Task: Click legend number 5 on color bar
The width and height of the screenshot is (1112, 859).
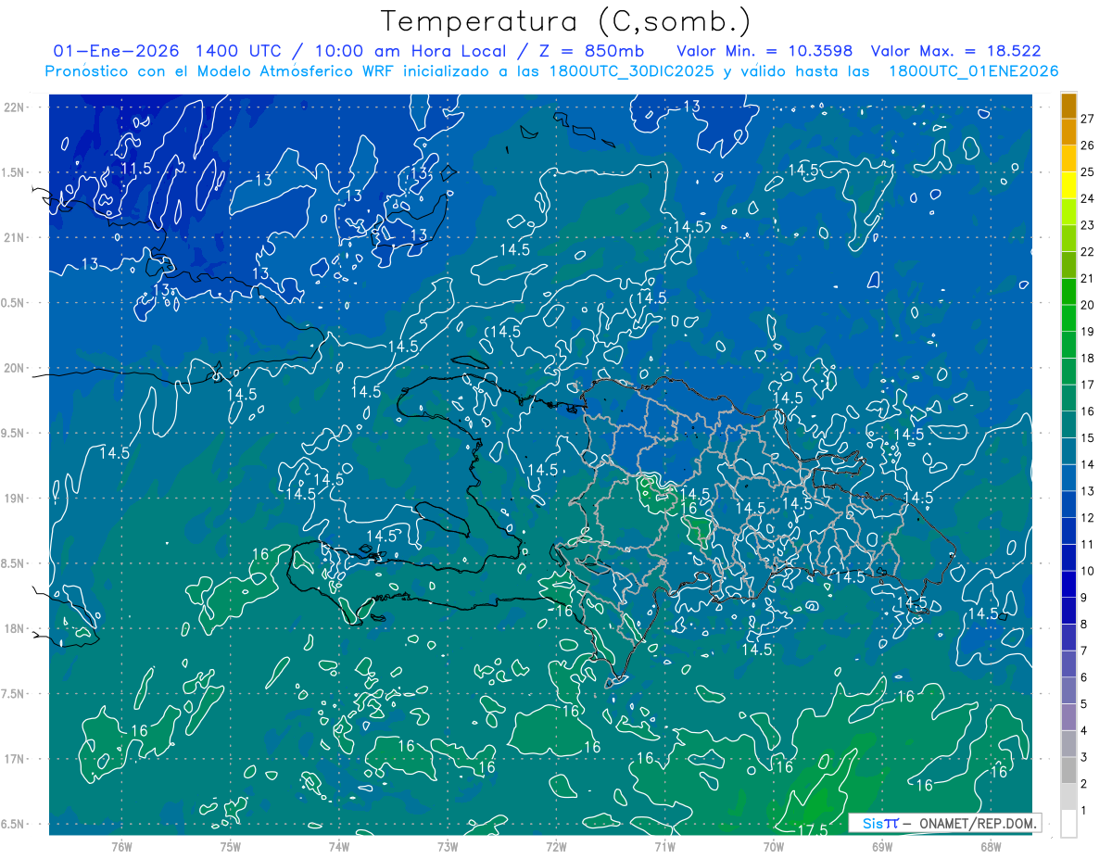Action: [1083, 705]
